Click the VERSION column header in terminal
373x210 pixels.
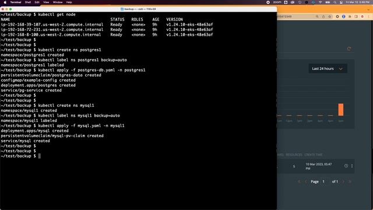click(x=175, y=19)
